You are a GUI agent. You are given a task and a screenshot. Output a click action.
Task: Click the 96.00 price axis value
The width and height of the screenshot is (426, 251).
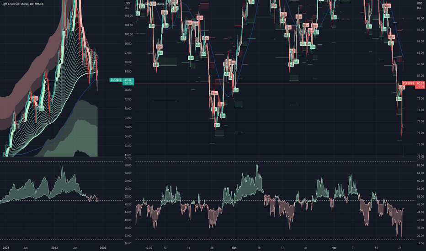(128, 44)
